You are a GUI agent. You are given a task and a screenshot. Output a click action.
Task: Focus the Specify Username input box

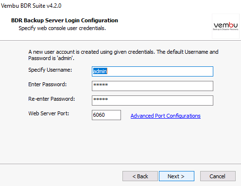coord(153,71)
